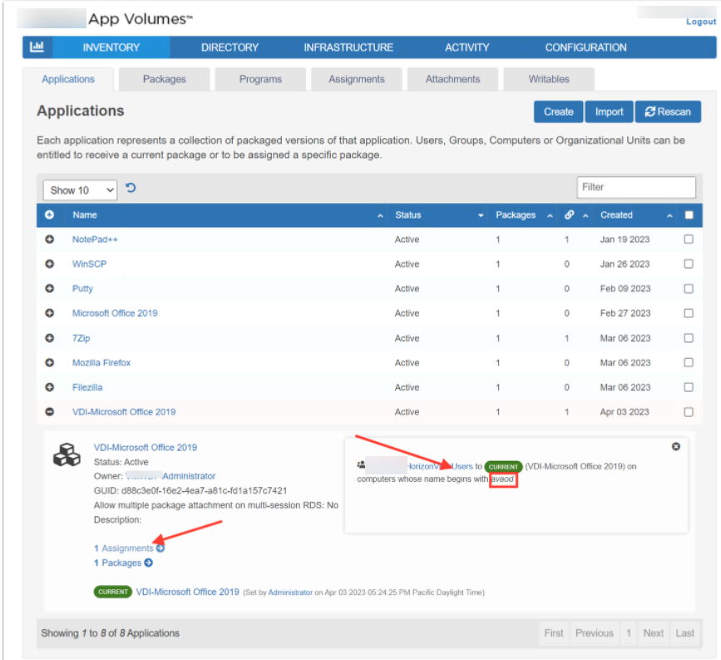Click into the Filter text field

pyautogui.click(x=636, y=187)
